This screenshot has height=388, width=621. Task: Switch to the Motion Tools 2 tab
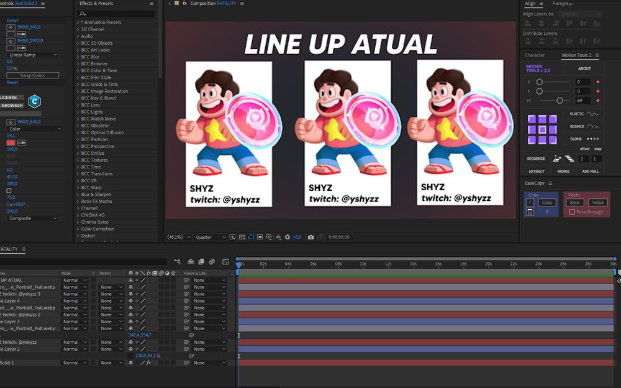click(x=576, y=55)
